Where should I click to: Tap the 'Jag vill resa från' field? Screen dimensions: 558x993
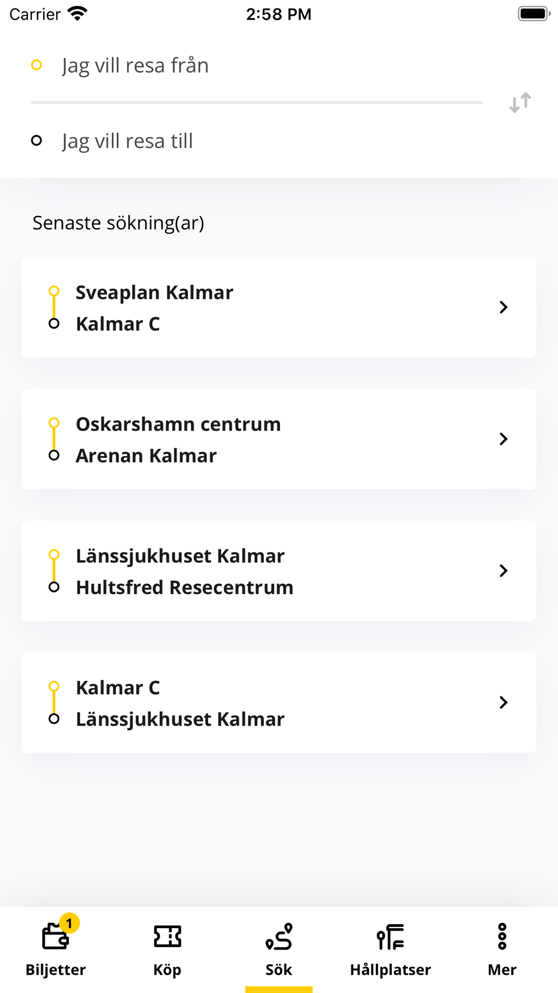(x=257, y=65)
